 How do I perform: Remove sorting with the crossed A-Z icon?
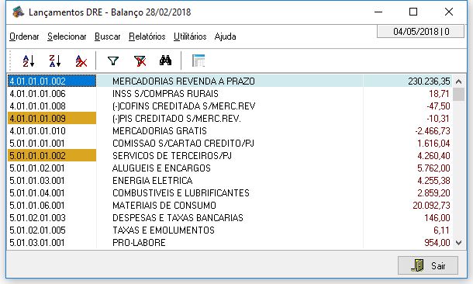[81, 61]
